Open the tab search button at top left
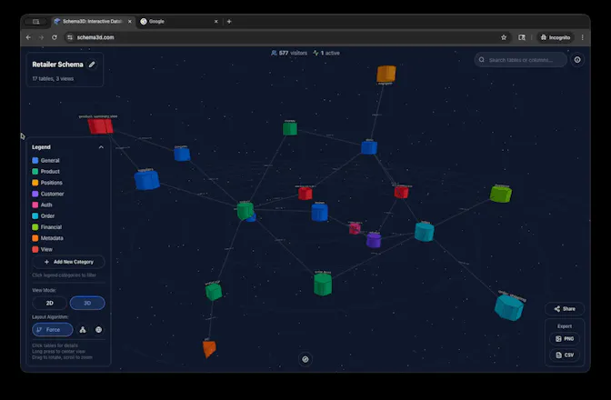The width and height of the screenshot is (611, 400). click(x=35, y=22)
